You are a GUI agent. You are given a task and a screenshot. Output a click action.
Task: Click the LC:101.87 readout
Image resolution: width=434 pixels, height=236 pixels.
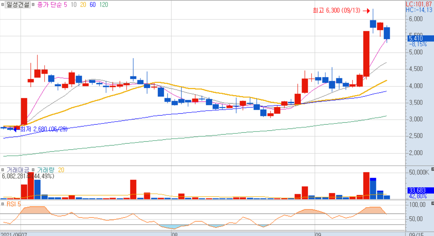pyautogui.click(x=419, y=4)
